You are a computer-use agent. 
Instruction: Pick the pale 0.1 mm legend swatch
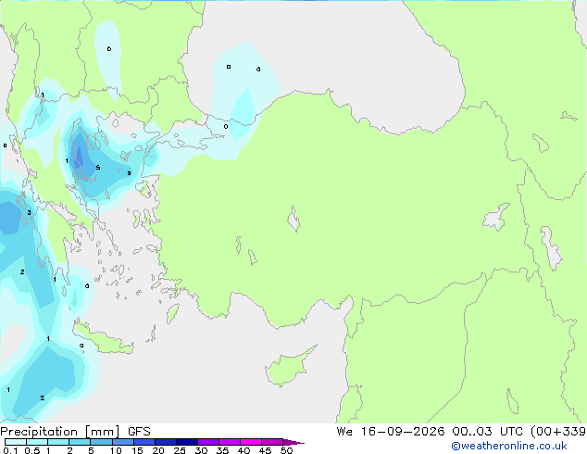16,442
